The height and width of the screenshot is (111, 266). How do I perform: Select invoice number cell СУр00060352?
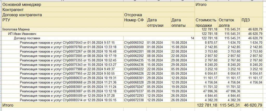pos(134,43)
